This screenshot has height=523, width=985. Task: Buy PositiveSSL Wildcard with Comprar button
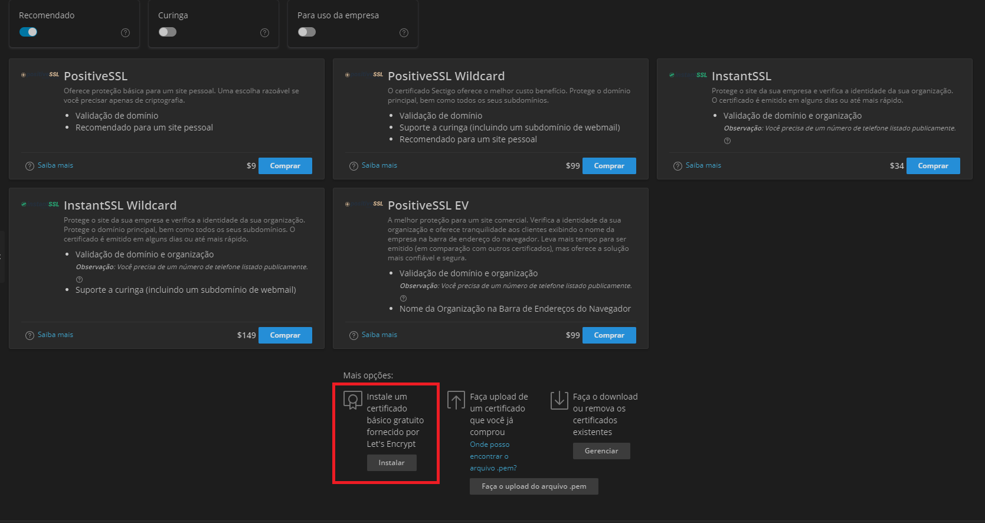[x=609, y=166]
